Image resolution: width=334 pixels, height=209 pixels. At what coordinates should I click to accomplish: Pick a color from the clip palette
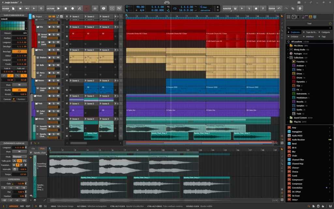tap(13, 25)
